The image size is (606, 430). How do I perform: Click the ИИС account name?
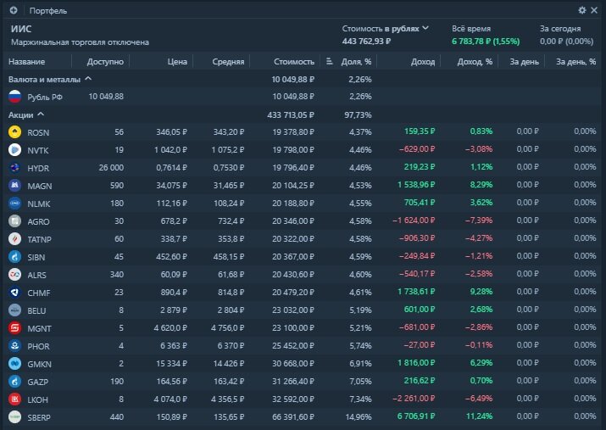tap(21, 29)
